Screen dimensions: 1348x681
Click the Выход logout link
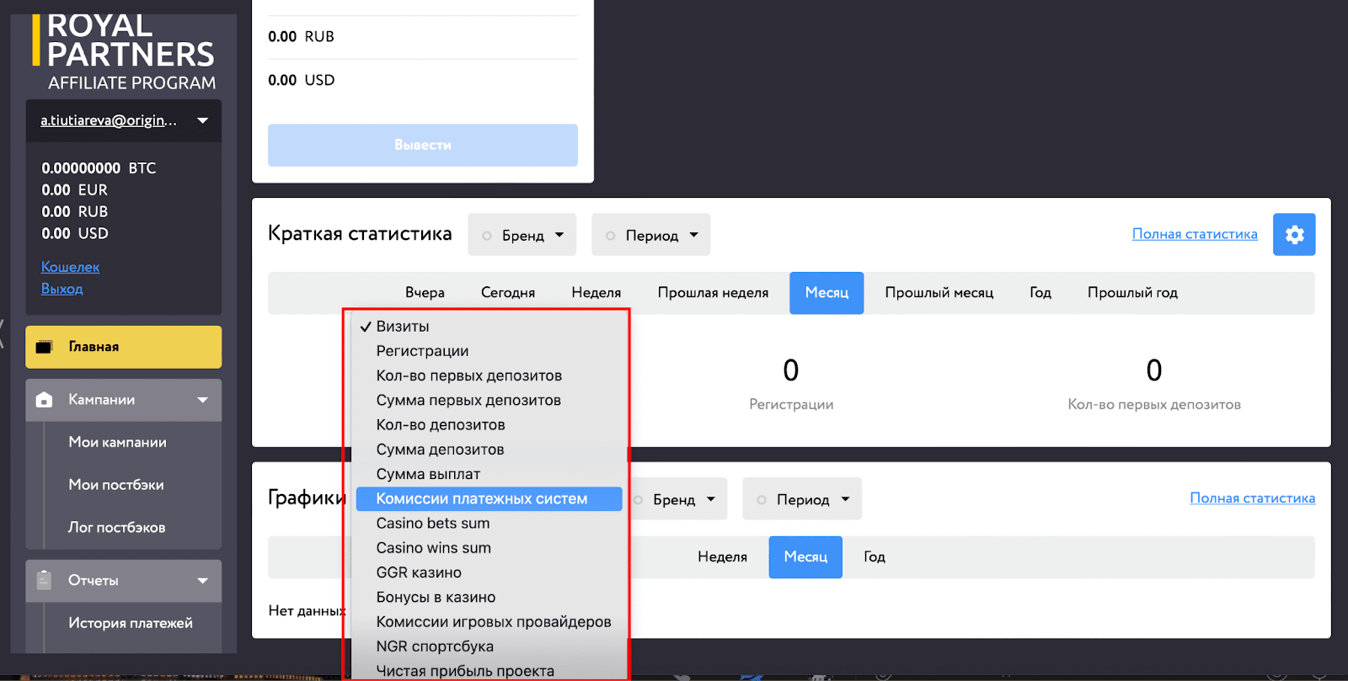[62, 289]
